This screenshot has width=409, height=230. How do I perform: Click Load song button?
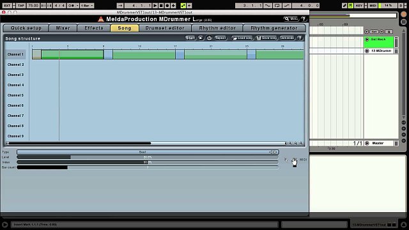point(243,38)
